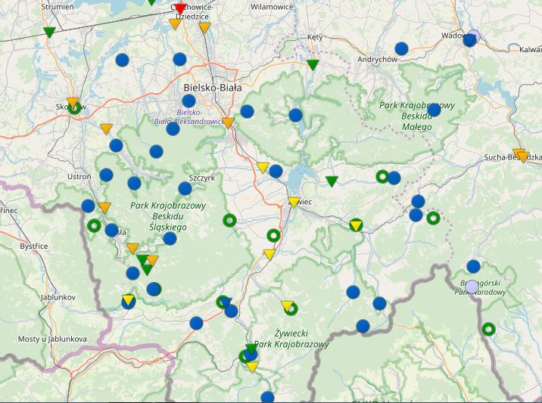
Task: Click the orange triangle at Bielsko-Biała-Aleksandrowice
Action: [x=228, y=122]
